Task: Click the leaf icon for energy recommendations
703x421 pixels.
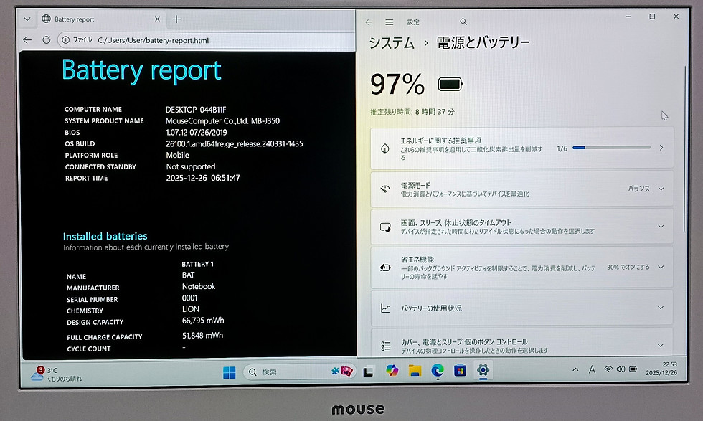Action: tap(385, 148)
